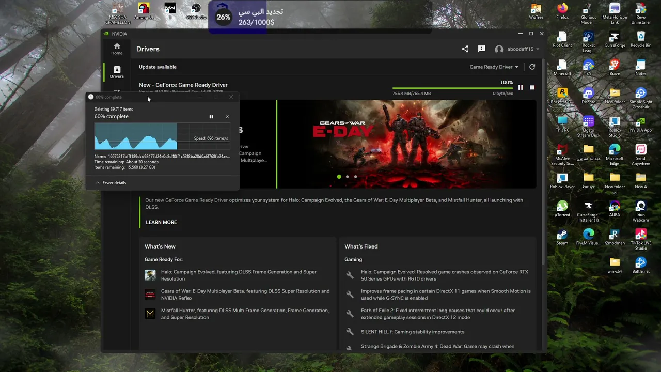The height and width of the screenshot is (372, 661).
Task: Open Notes file on desktop
Action: click(641, 68)
